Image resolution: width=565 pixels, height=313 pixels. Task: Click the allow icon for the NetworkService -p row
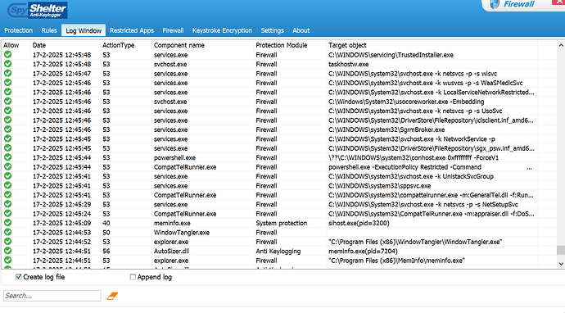(x=7, y=138)
